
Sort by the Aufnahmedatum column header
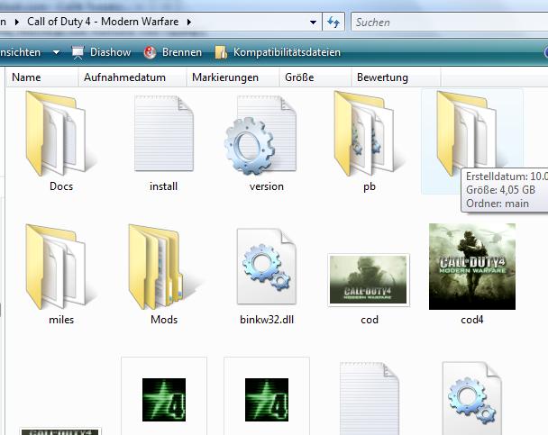tap(132, 77)
